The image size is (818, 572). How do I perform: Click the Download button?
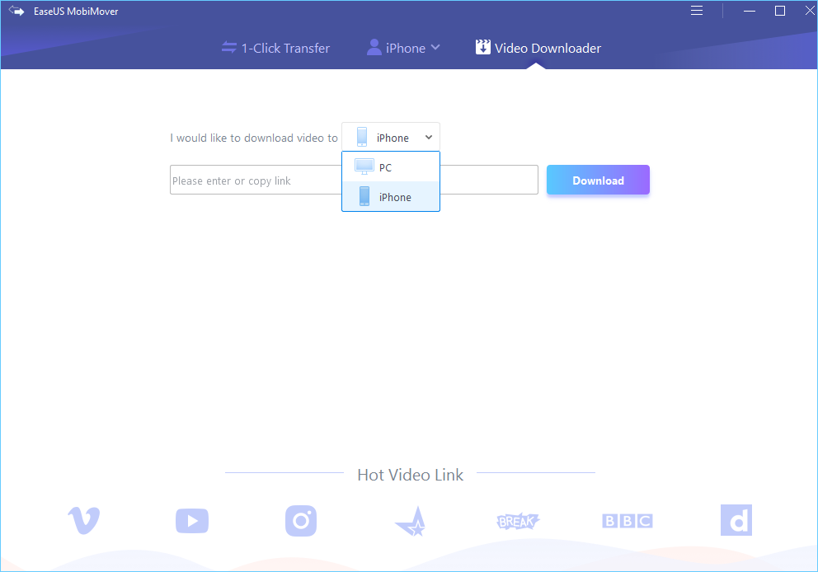tap(598, 180)
